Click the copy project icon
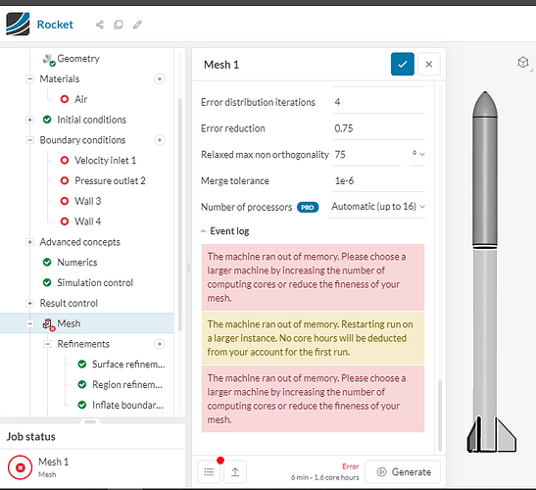Screen dimensions: 536x490 tap(119, 24)
